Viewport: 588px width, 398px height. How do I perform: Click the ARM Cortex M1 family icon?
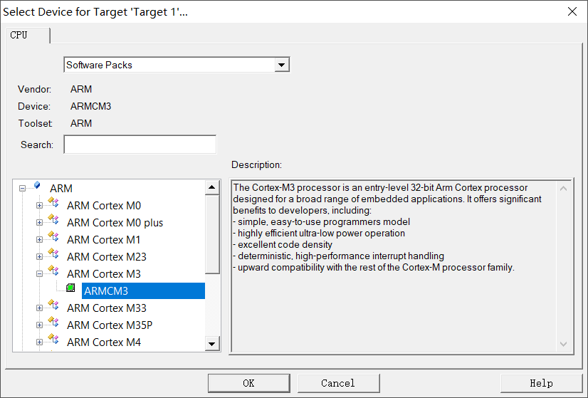click(53, 236)
